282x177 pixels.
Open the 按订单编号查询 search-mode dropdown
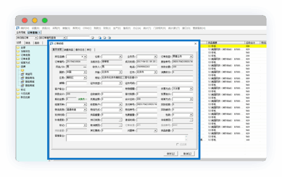coord(64,38)
